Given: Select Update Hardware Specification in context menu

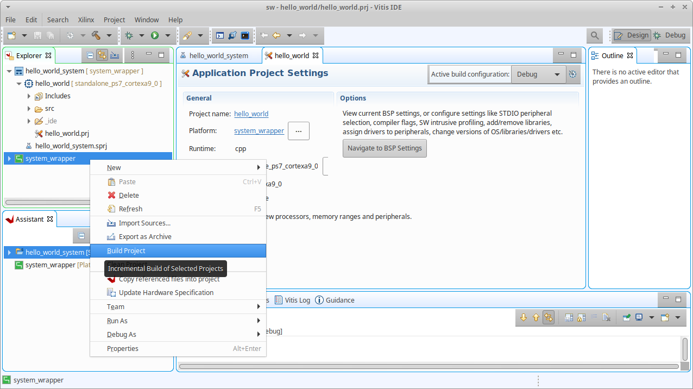Looking at the screenshot, I should [x=166, y=293].
